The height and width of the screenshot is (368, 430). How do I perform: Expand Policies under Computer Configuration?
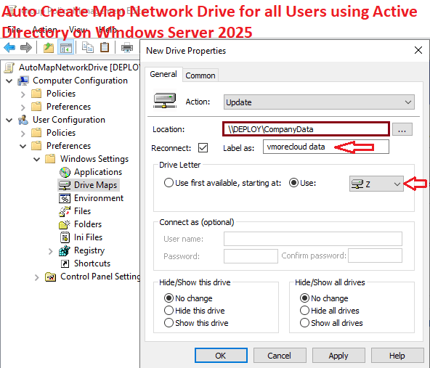click(x=23, y=94)
